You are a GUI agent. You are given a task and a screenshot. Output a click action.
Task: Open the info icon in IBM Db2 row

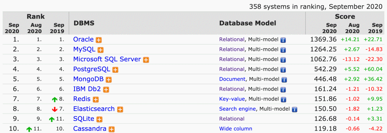coord(283,90)
